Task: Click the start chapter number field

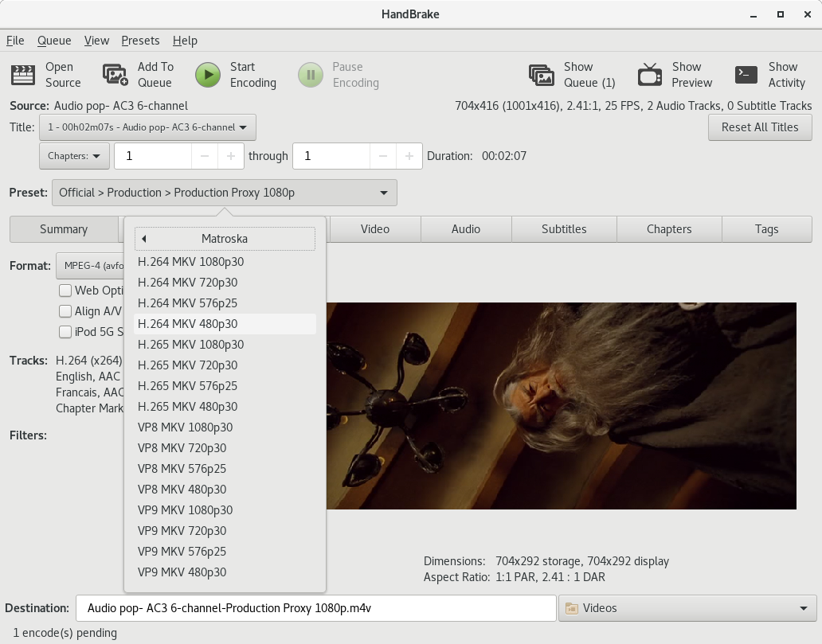Action: (x=153, y=156)
